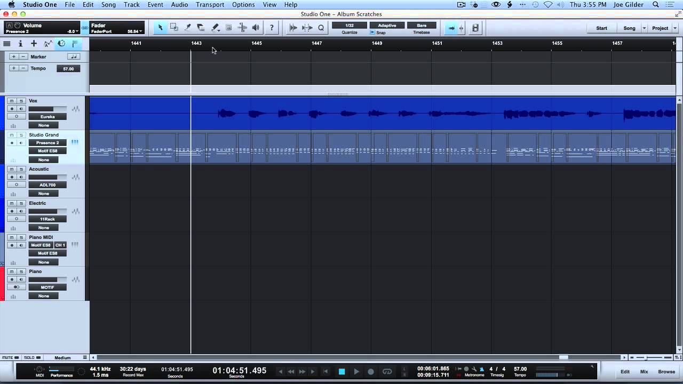Switch to the Project page
The height and width of the screenshot is (384, 683).
click(660, 28)
